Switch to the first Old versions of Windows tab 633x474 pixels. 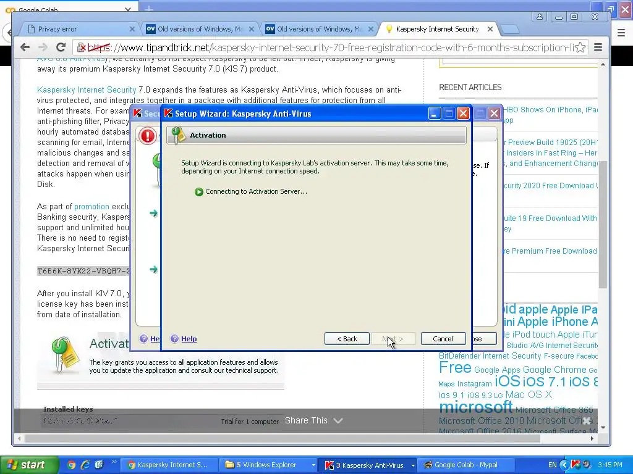coord(200,29)
